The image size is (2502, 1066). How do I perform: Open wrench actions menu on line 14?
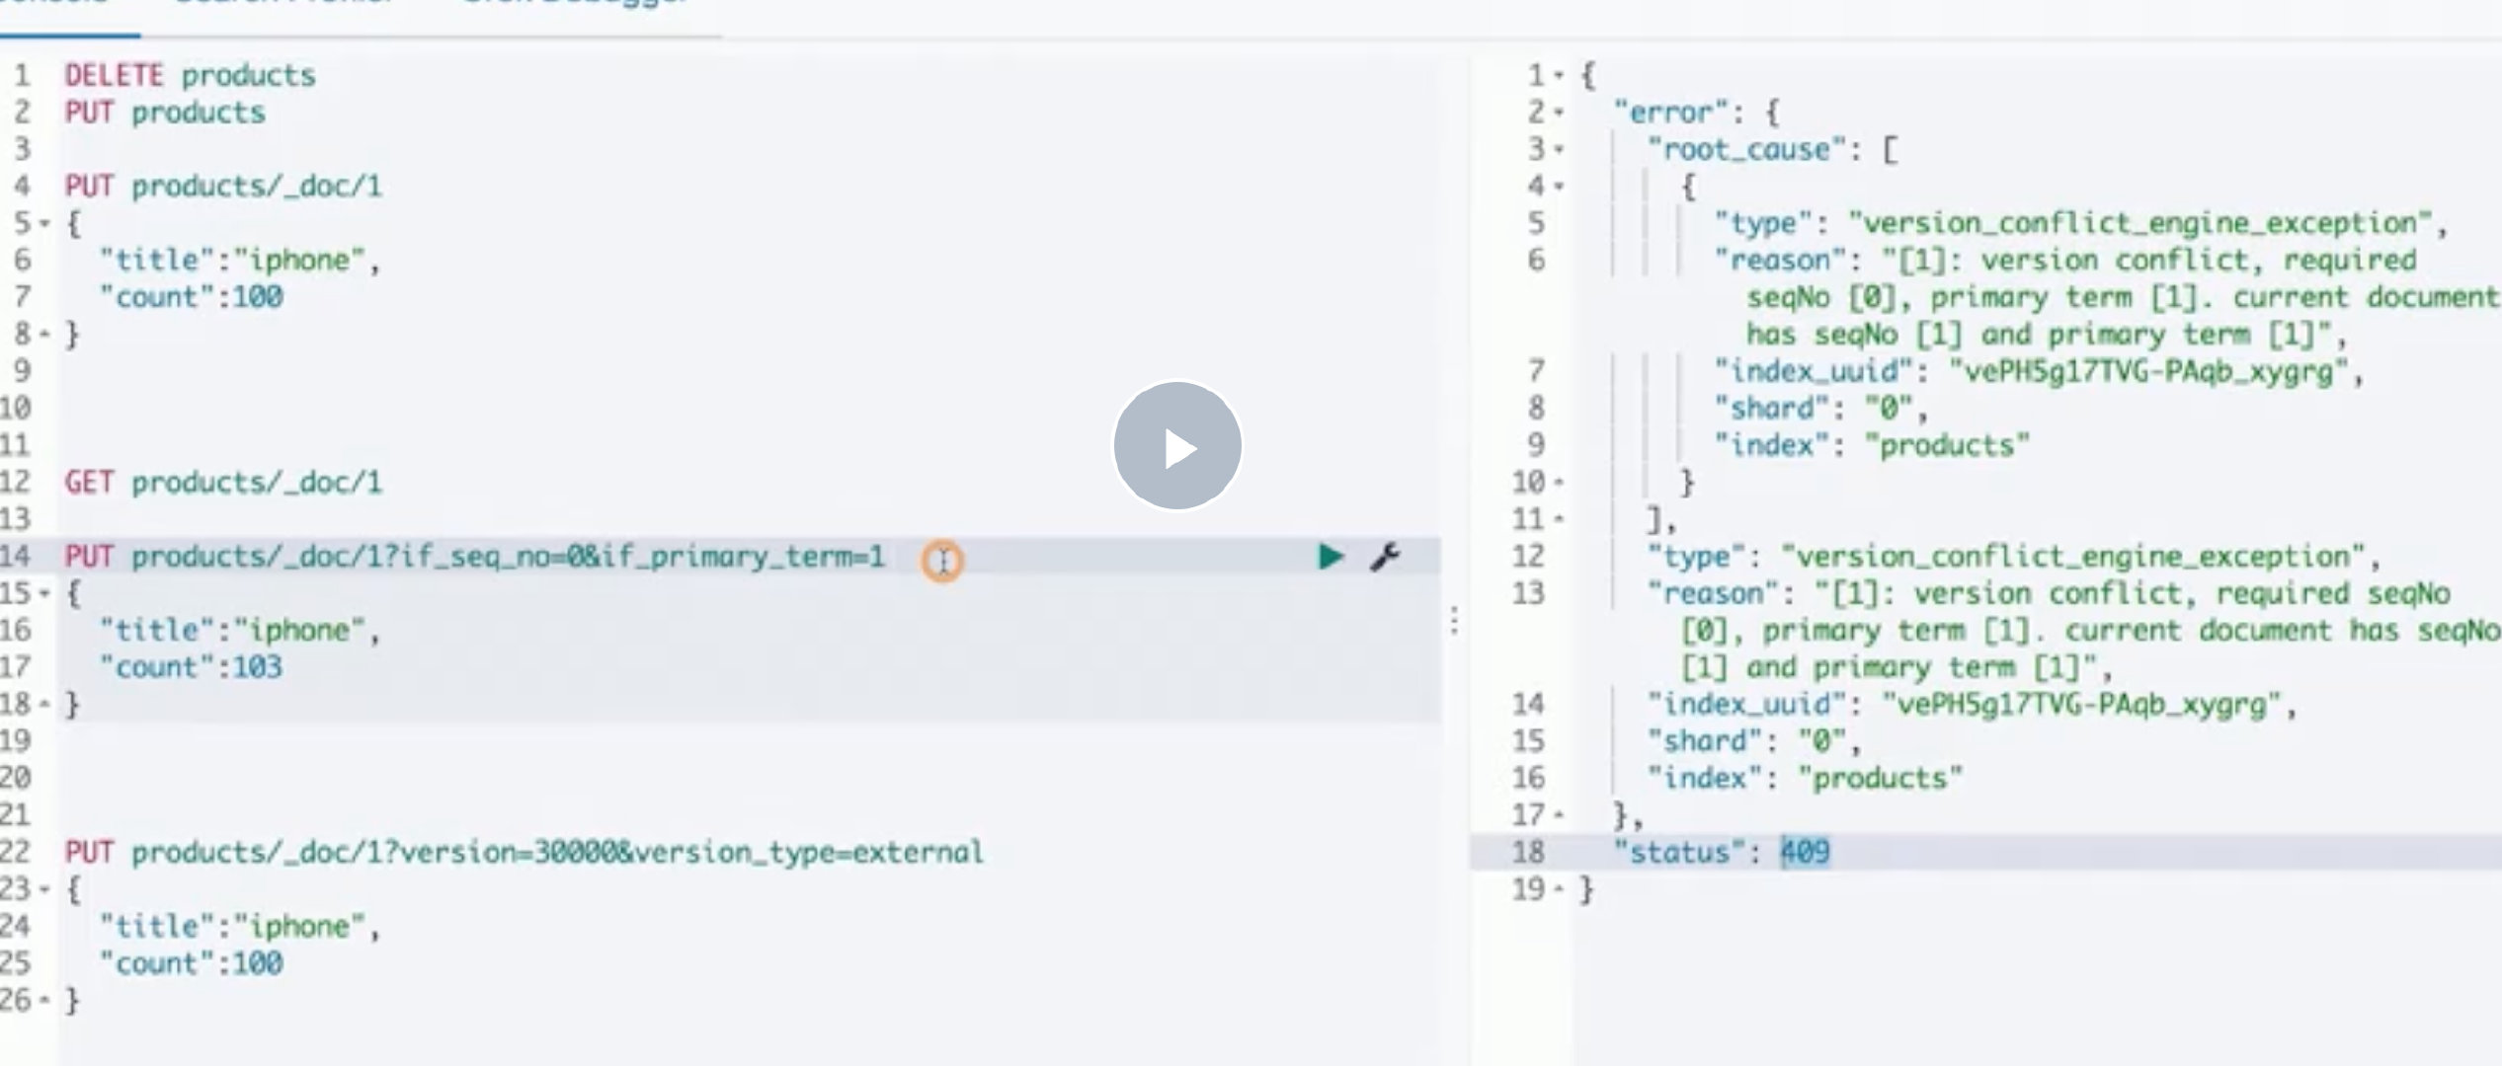(x=1385, y=557)
